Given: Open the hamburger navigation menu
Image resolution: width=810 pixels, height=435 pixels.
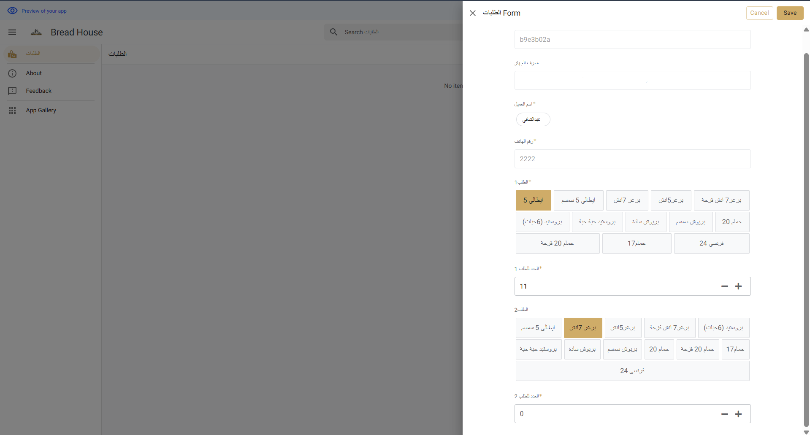Looking at the screenshot, I should (x=12, y=32).
